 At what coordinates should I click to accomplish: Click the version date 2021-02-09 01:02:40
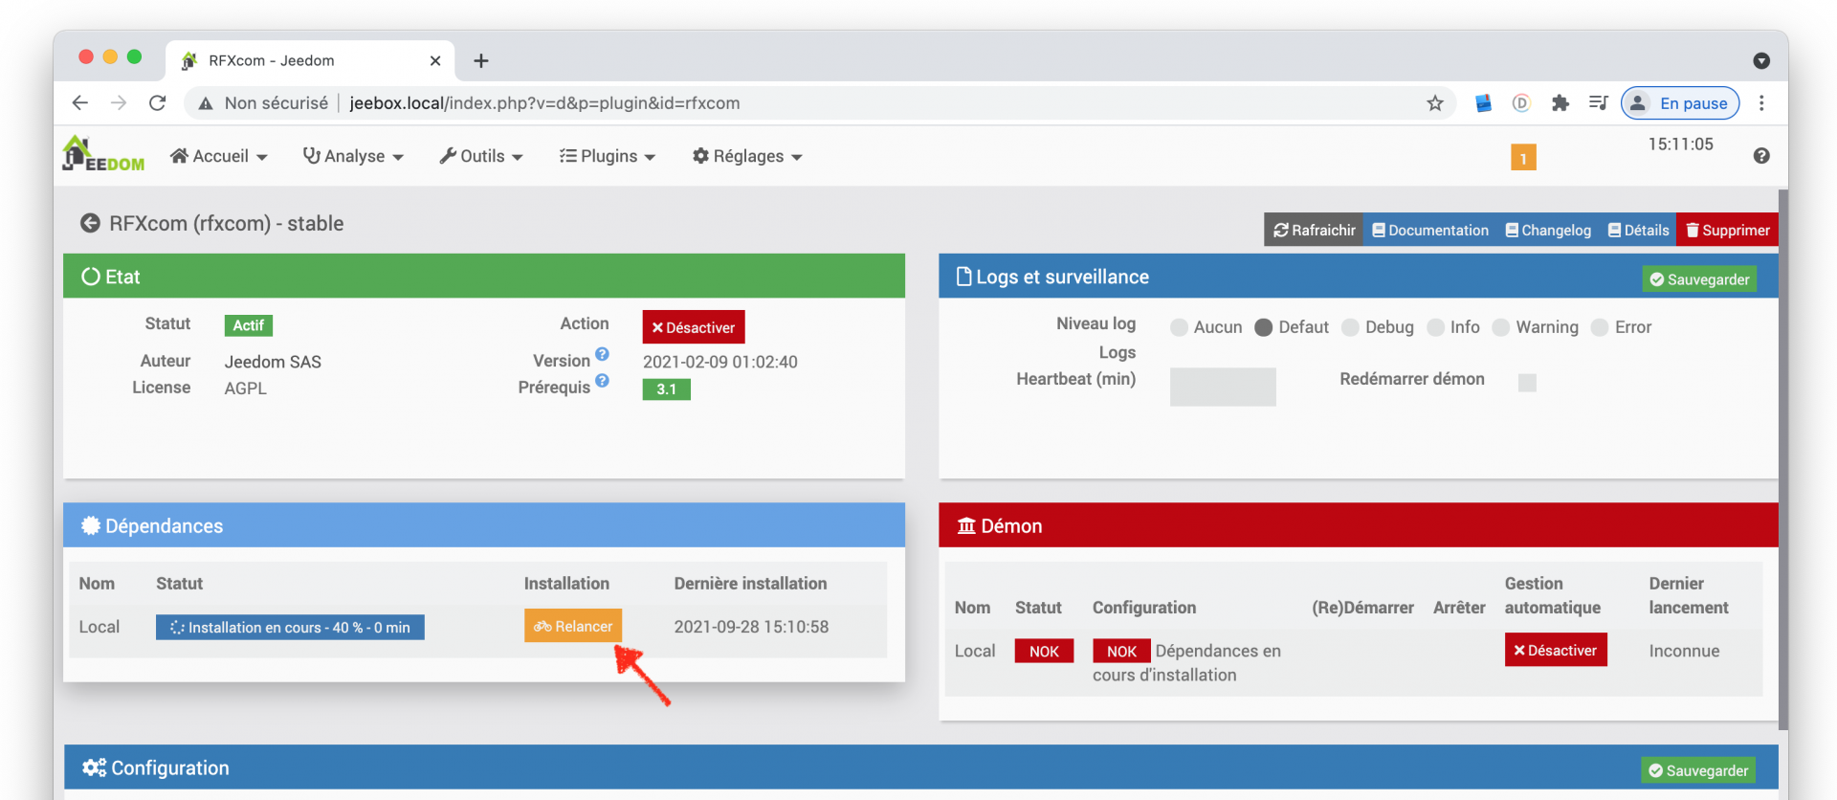[x=720, y=362]
